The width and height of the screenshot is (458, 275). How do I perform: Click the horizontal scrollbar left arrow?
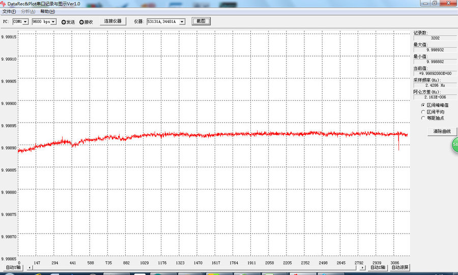(x=26, y=267)
